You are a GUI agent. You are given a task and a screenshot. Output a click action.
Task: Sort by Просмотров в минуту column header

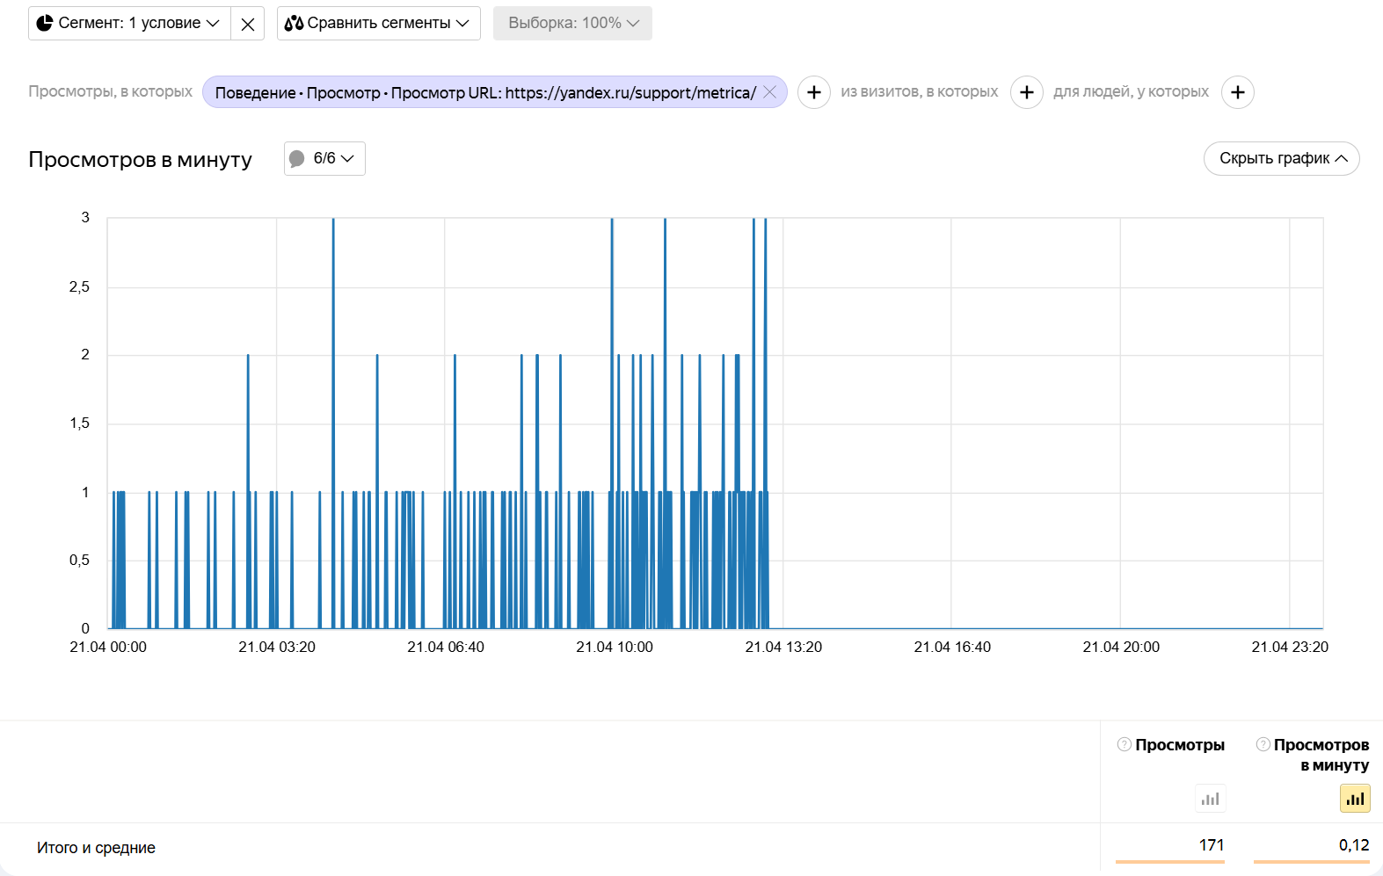coord(1321,755)
